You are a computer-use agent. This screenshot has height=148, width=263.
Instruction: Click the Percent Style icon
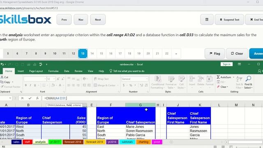click(131, 85)
